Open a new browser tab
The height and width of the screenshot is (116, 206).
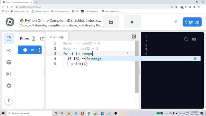[x=36, y=2]
